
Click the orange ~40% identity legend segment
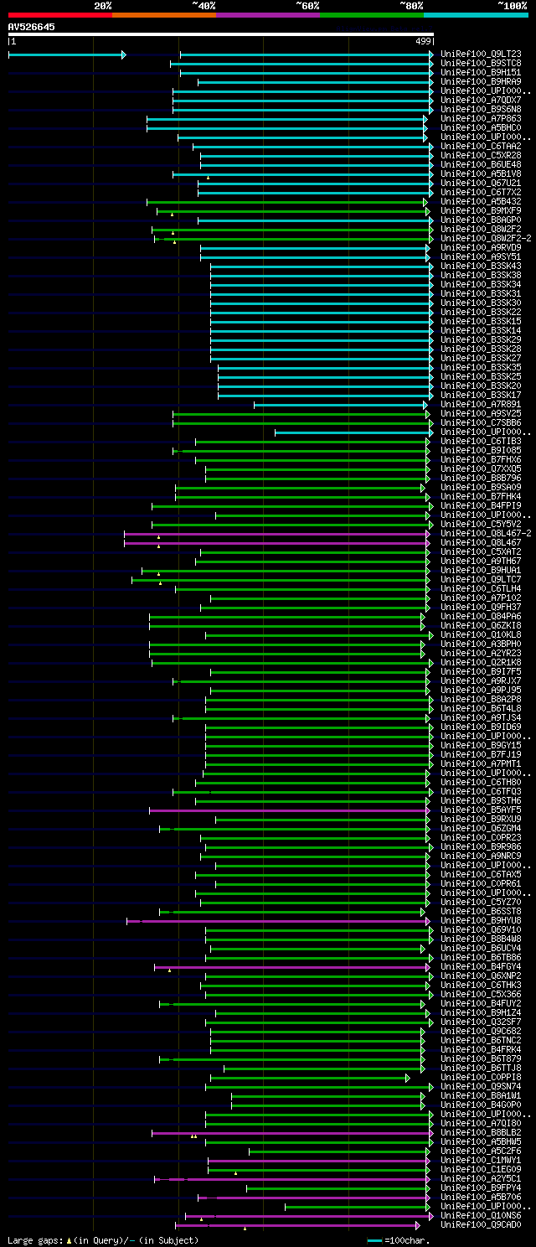[164, 15]
